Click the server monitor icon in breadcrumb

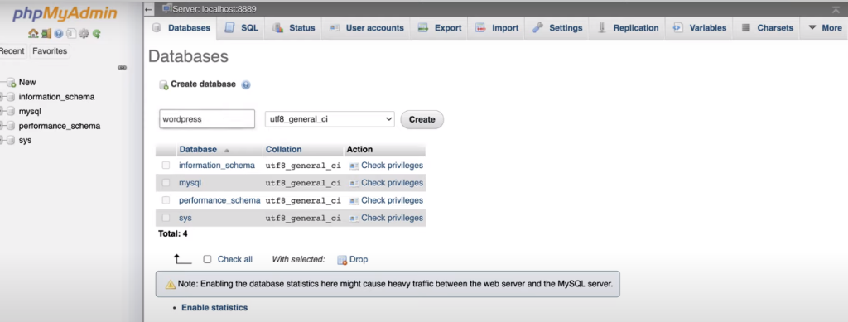pyautogui.click(x=167, y=8)
